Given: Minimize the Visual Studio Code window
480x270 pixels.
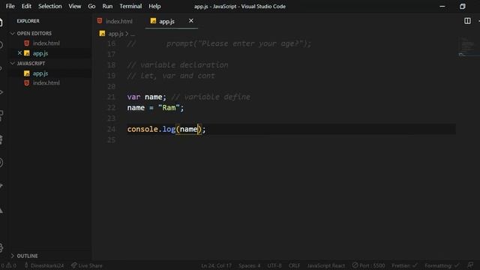Looking at the screenshot, I should tap(442, 6).
